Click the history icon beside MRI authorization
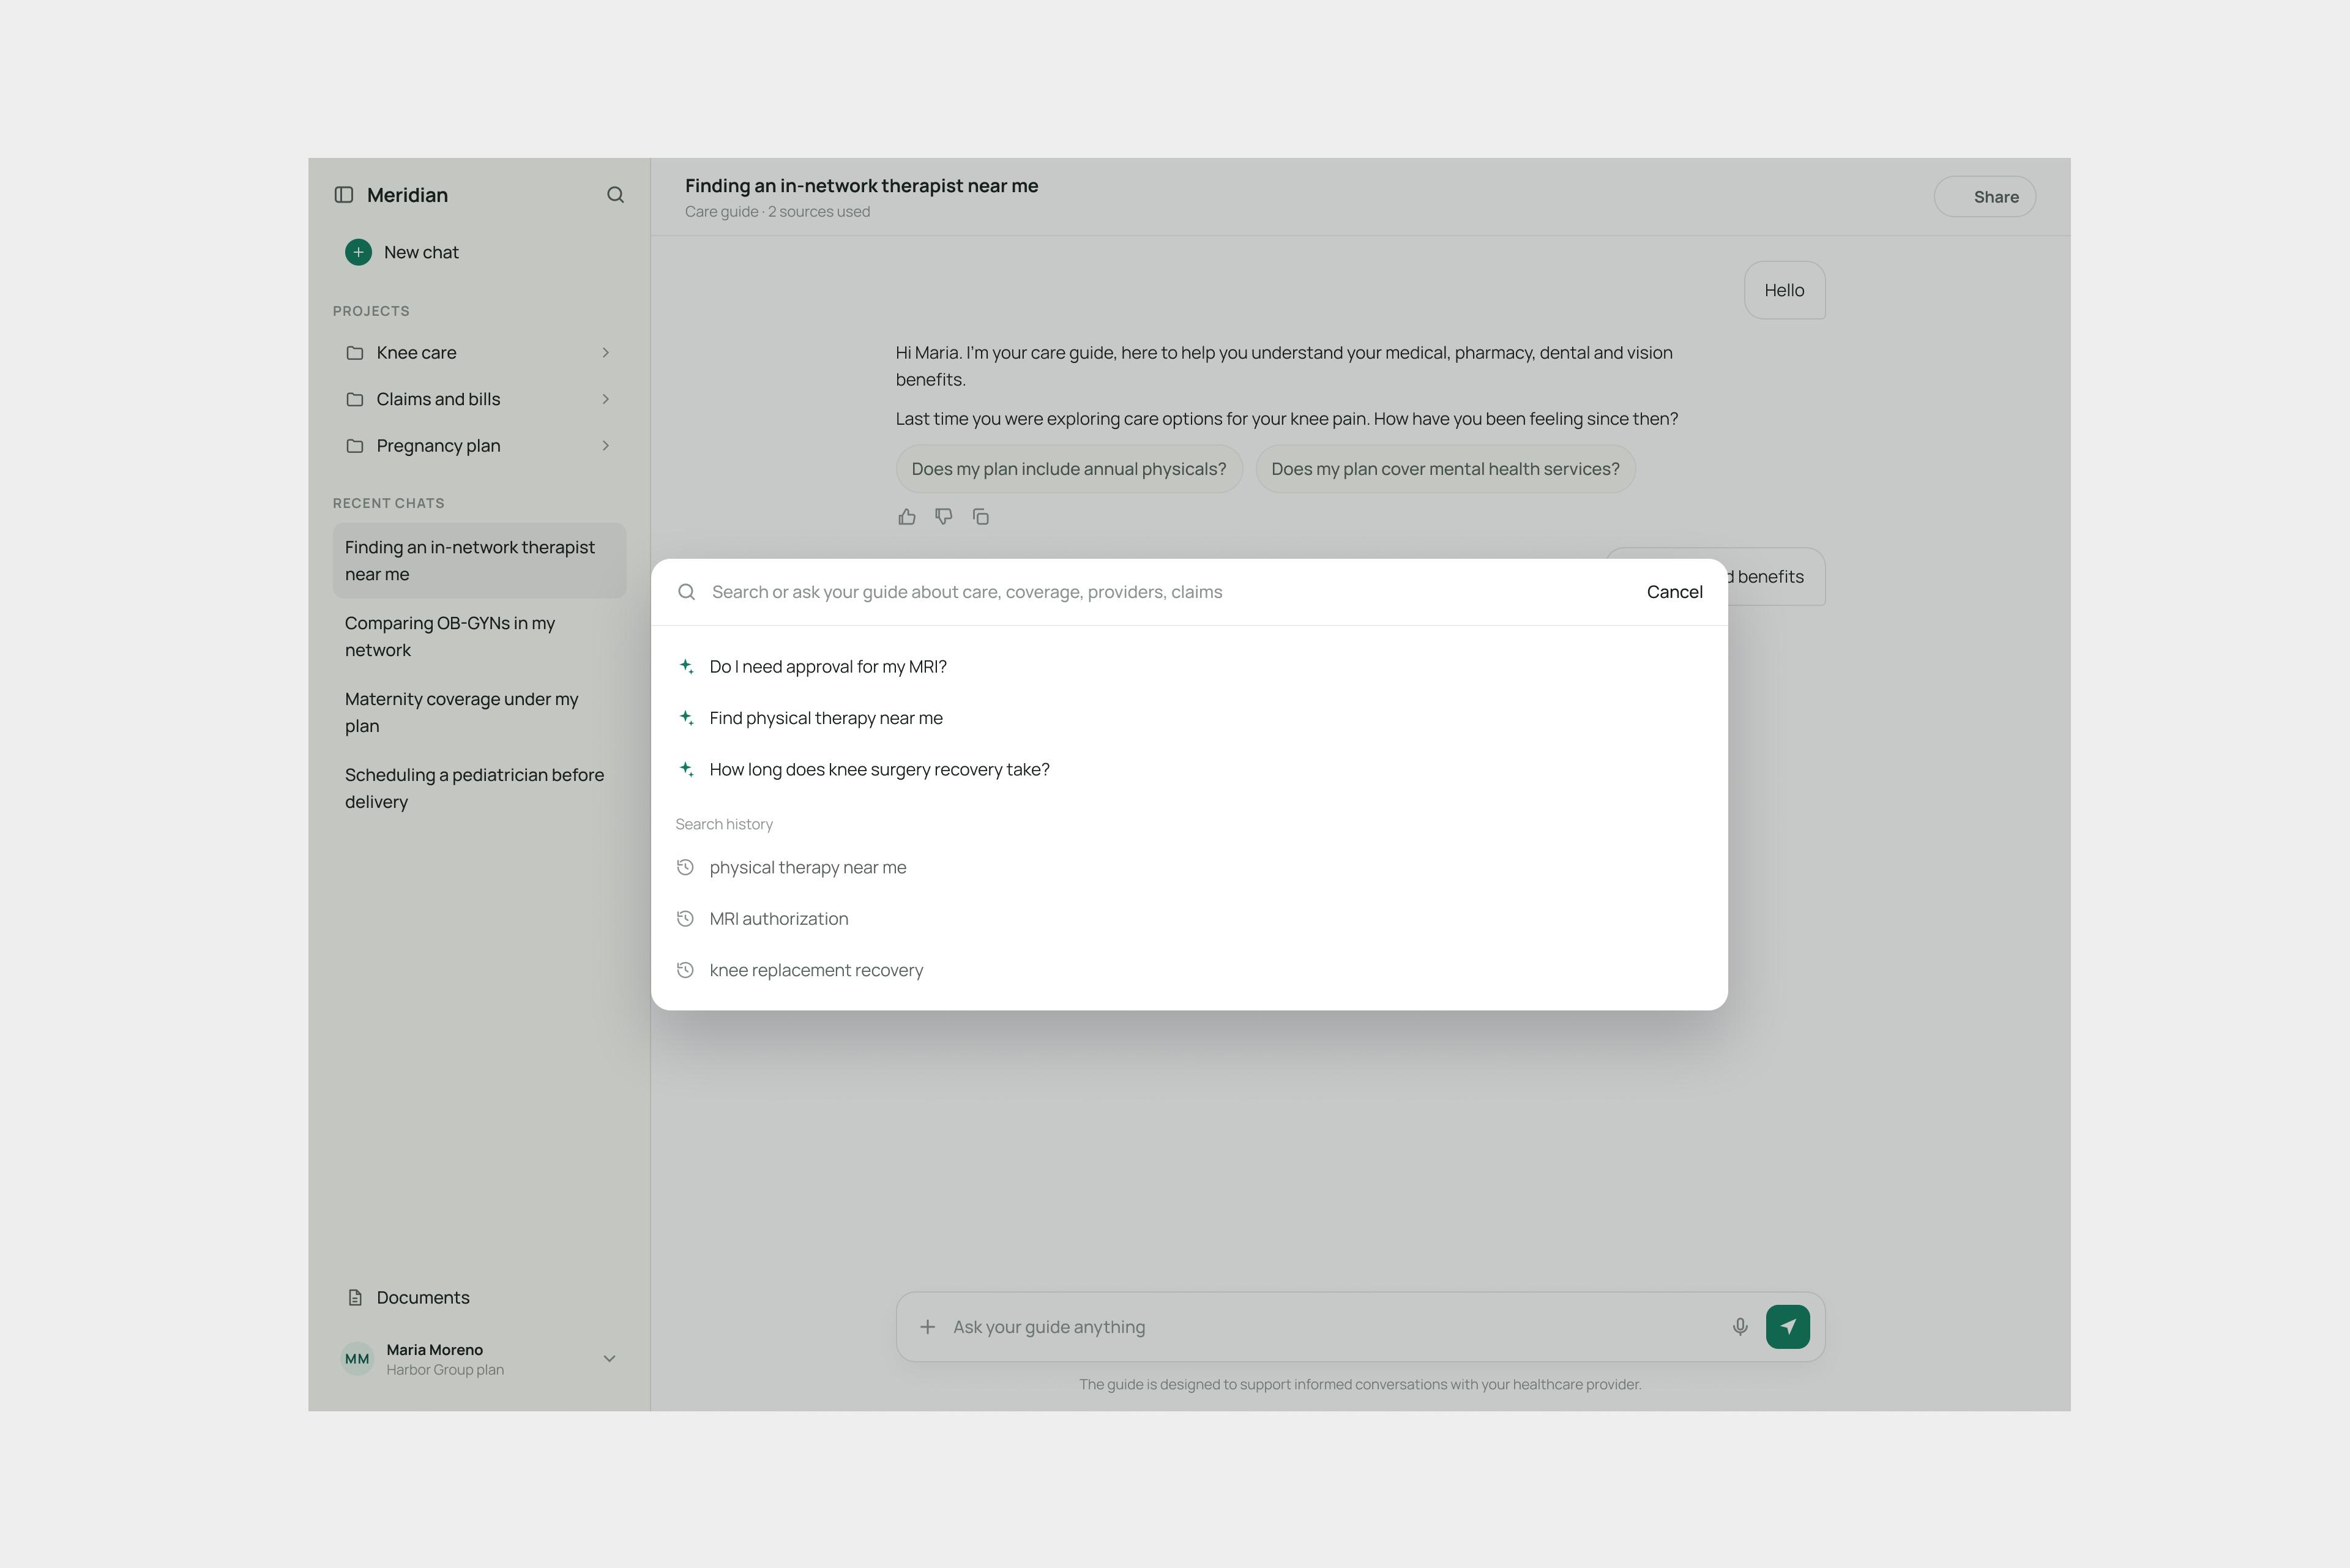This screenshot has width=2350, height=1568. pos(685,919)
